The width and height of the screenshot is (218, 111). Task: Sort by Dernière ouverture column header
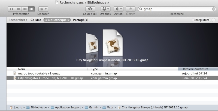tap(198, 69)
